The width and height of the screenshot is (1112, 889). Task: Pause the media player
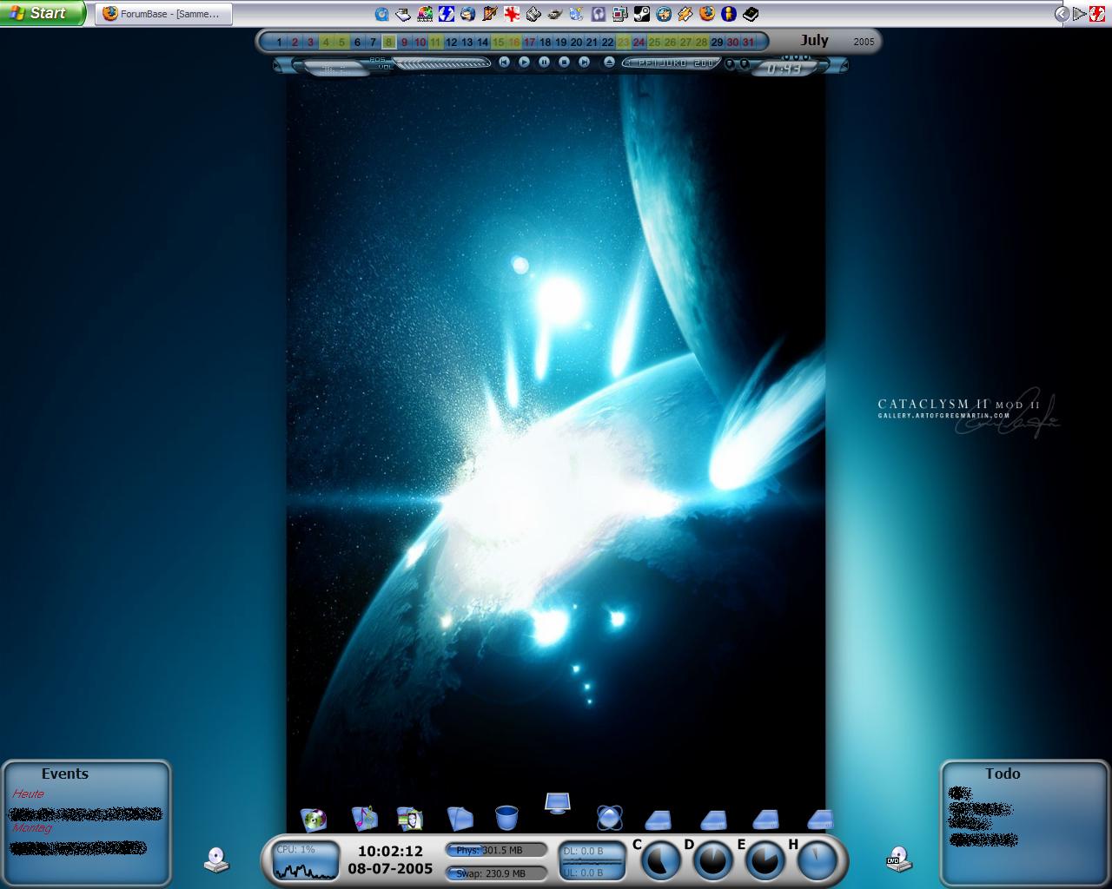pos(544,63)
